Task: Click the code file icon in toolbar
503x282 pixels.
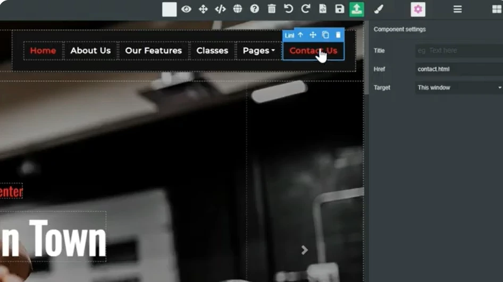Action: [x=323, y=9]
